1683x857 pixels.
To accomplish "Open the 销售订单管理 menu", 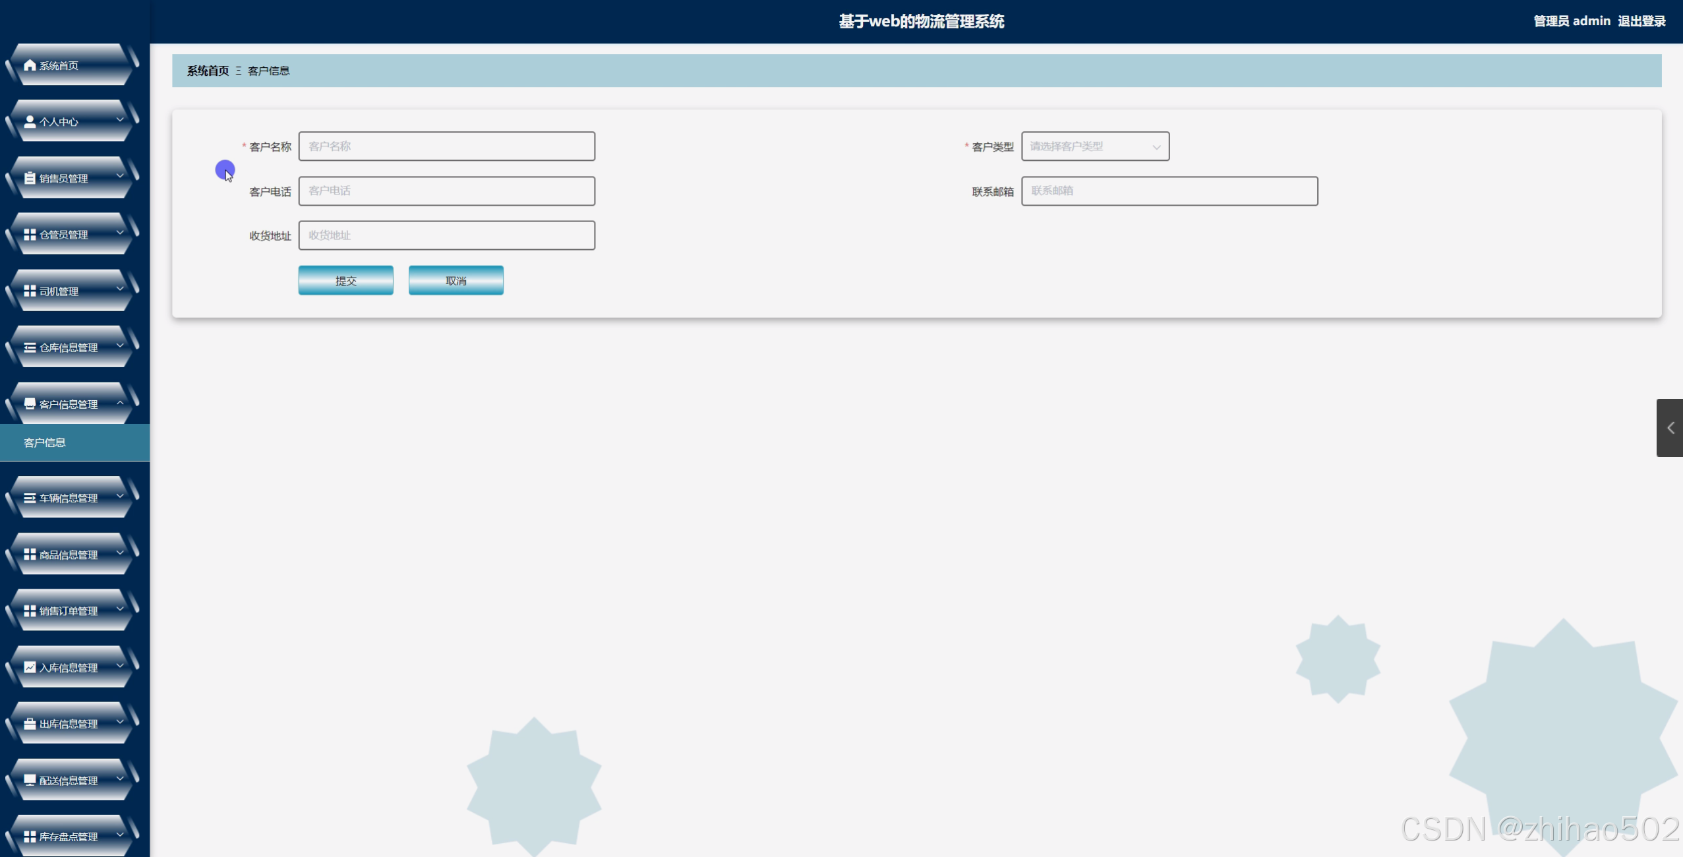I will [x=69, y=611].
